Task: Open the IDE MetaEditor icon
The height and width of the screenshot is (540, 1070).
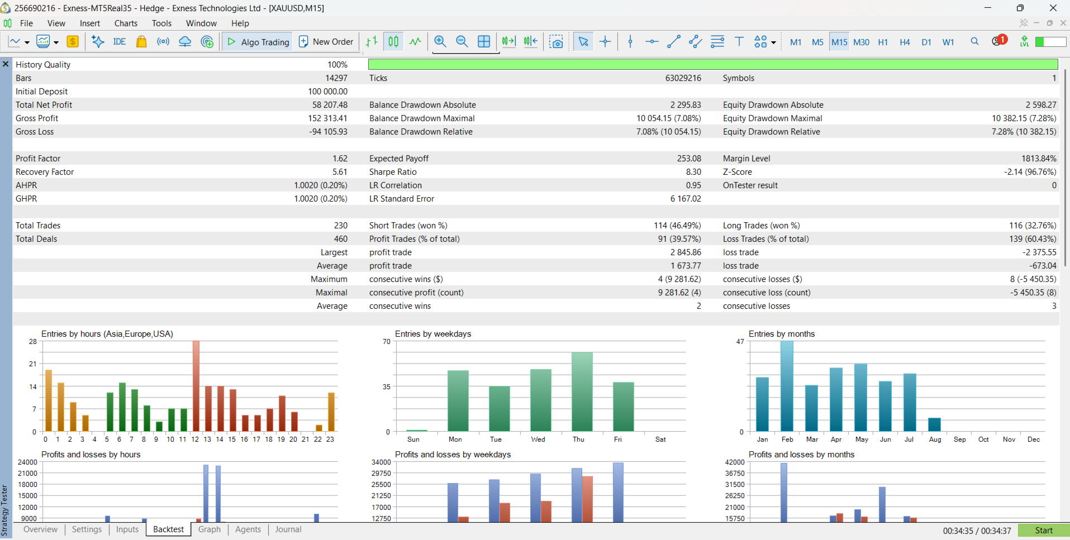Action: pyautogui.click(x=119, y=42)
